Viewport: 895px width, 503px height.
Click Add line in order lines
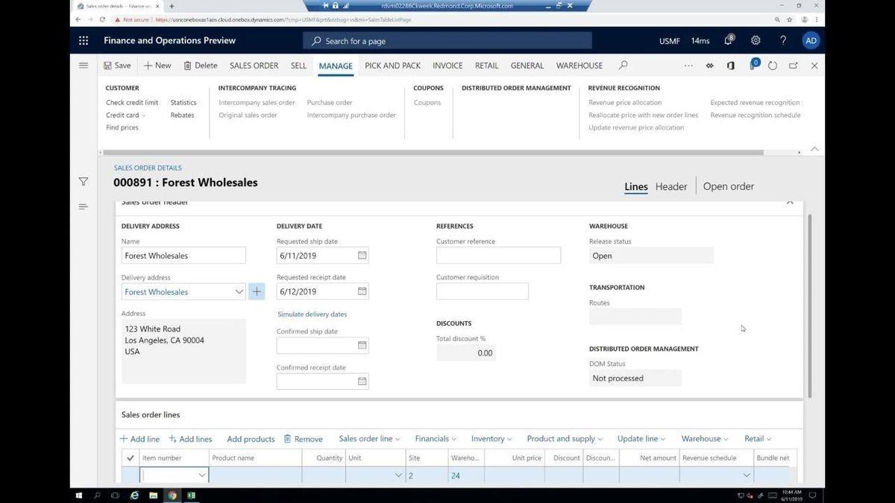click(139, 439)
